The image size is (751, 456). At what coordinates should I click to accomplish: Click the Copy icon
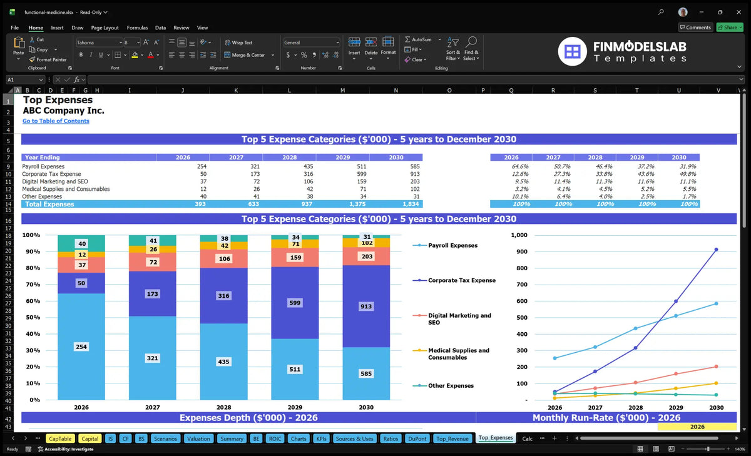(32, 49)
